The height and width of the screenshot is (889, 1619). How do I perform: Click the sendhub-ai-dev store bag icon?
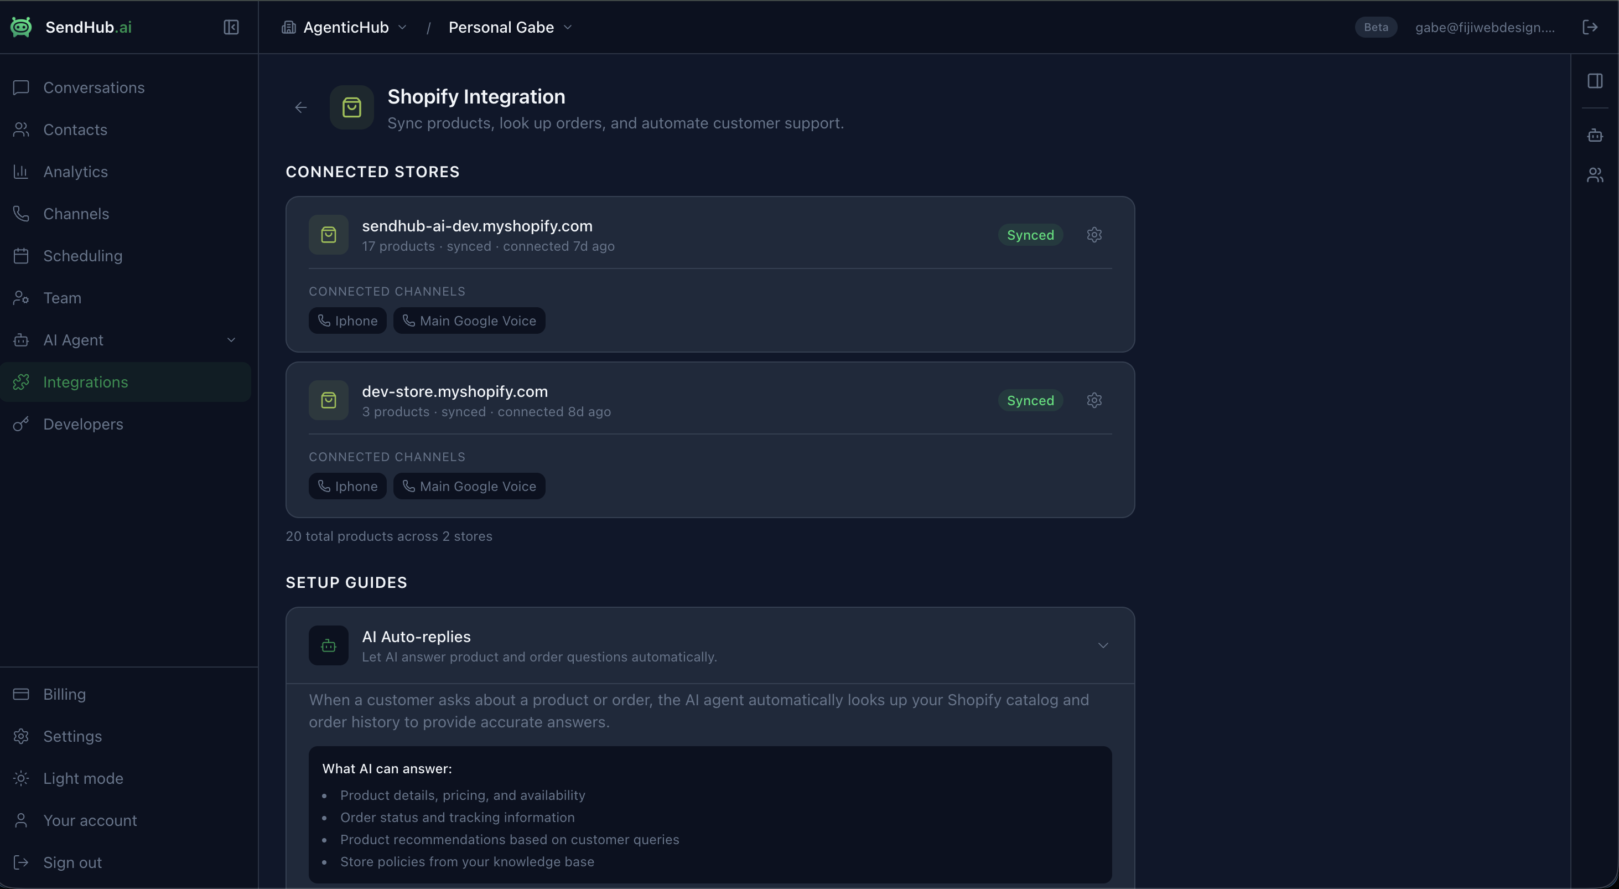click(329, 235)
